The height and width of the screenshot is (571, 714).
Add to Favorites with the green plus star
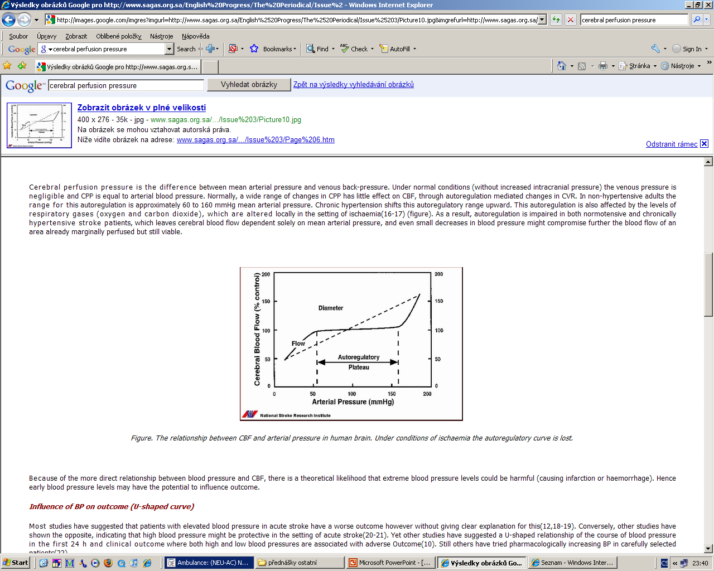click(x=22, y=66)
